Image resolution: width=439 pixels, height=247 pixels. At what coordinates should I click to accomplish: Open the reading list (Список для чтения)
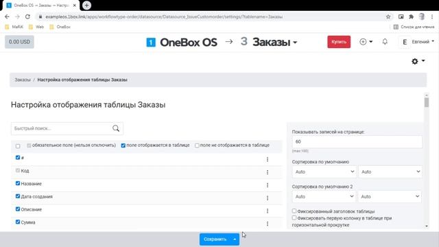[414, 27]
